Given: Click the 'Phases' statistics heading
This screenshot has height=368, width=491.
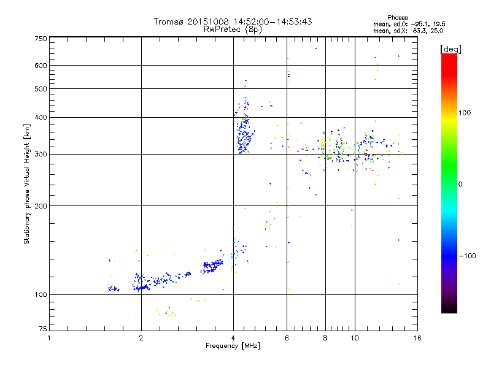Looking at the screenshot, I should [397, 18].
